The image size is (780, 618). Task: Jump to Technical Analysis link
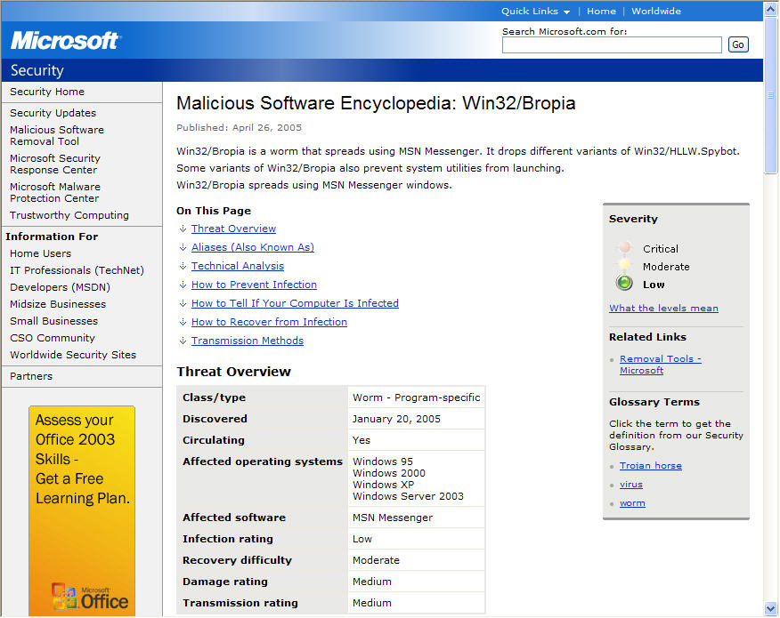(237, 266)
